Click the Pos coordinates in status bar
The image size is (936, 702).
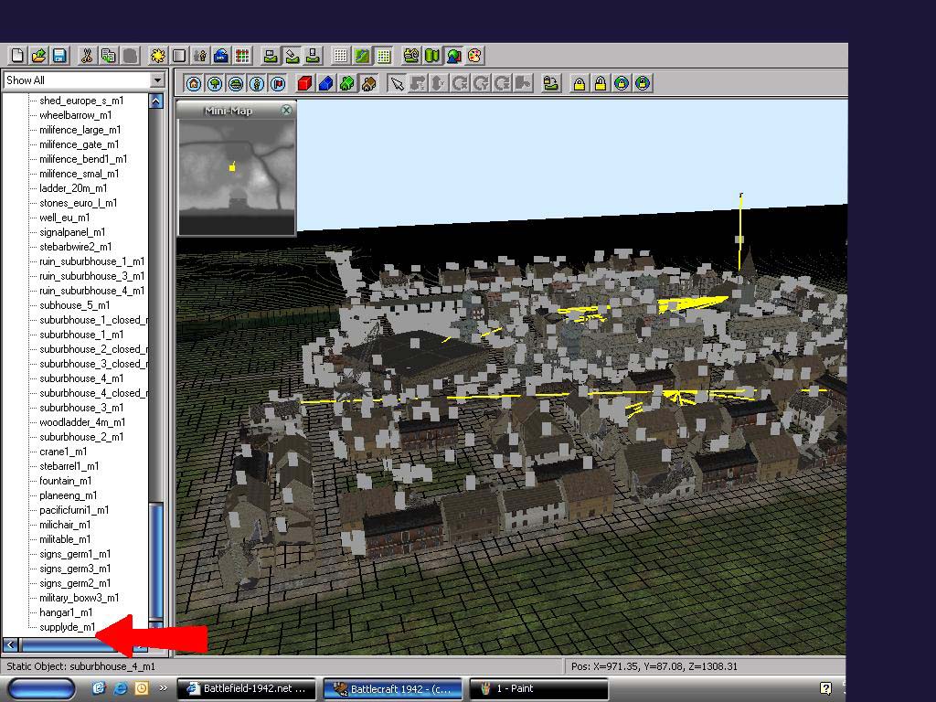pos(654,666)
